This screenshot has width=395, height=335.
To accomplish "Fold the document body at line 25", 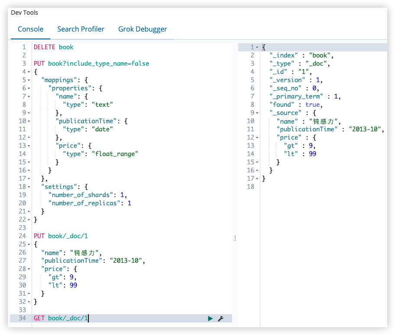I will 29,245.
